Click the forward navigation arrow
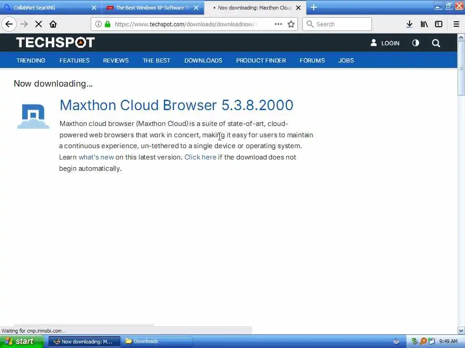Screen dimensions: 465x348 [x=25, y=24]
